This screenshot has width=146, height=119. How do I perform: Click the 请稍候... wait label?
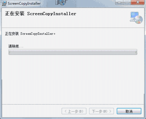(x=16, y=46)
